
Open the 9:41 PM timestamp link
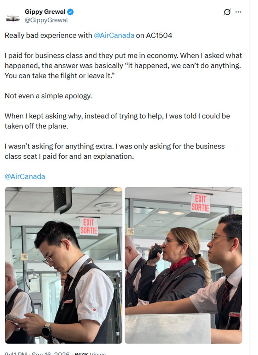tap(16, 353)
